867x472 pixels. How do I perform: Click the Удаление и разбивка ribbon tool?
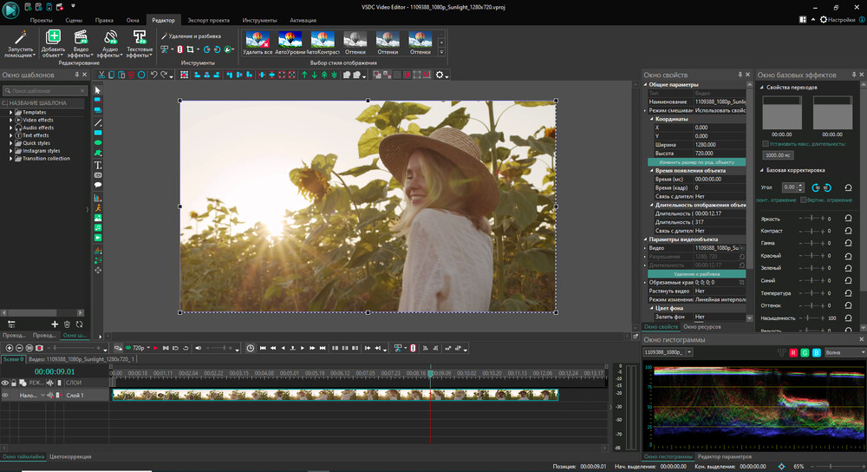[x=192, y=36]
